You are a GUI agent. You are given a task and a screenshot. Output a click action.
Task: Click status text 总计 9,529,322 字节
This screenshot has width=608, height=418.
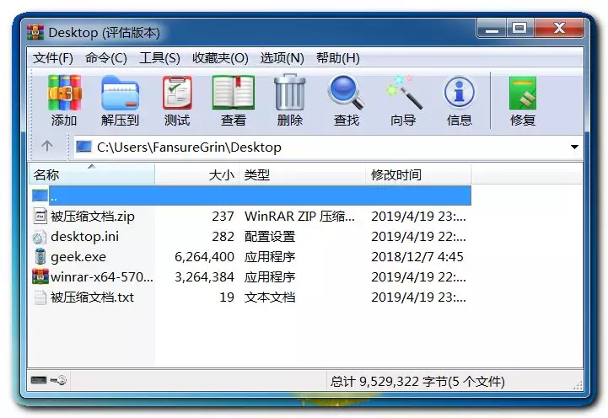pyautogui.click(x=389, y=382)
